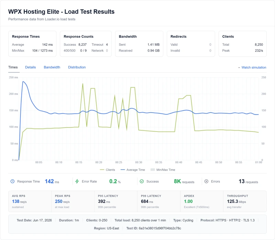Click the PEAK RPS 250 req/s value

(x=62, y=202)
